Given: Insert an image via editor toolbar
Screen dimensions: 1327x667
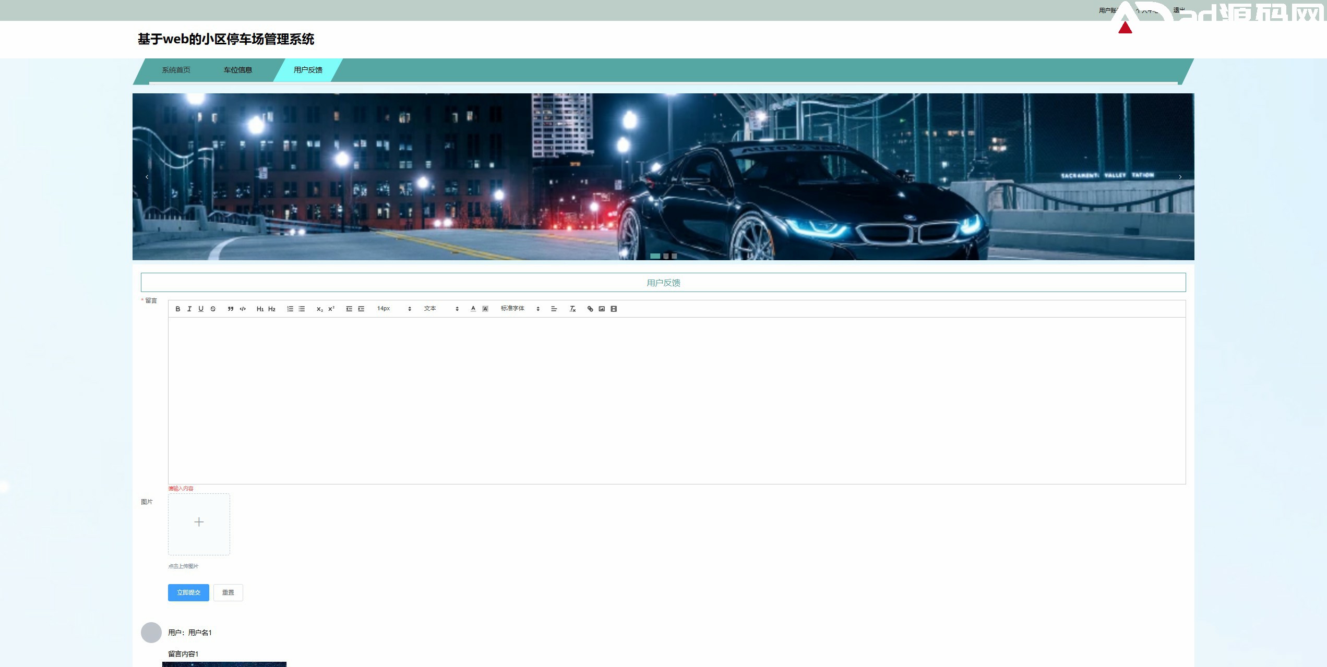Looking at the screenshot, I should pyautogui.click(x=602, y=309).
